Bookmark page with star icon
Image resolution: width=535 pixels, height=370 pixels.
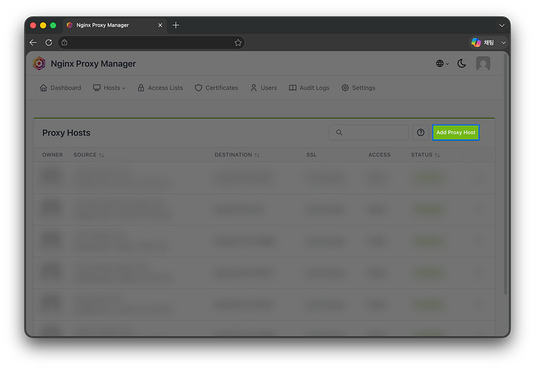(x=239, y=42)
